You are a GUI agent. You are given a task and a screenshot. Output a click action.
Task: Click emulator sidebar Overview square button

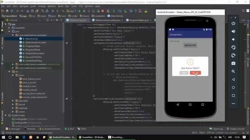[233, 95]
